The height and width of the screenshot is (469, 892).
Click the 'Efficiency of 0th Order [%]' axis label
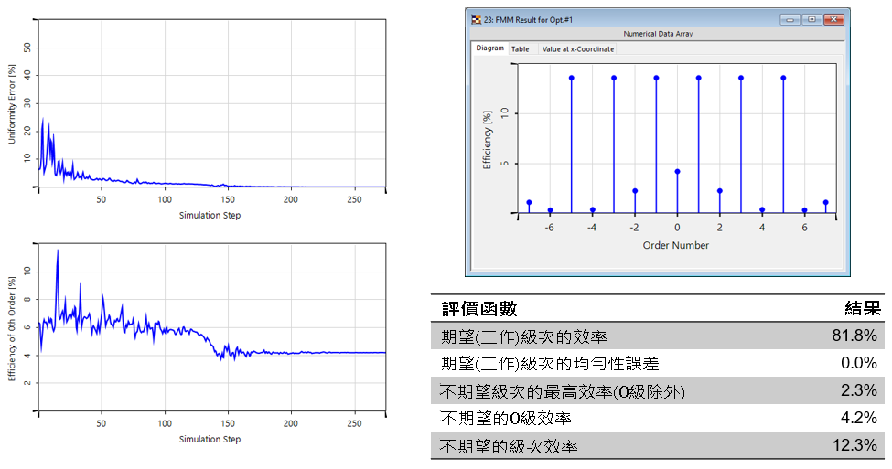pyautogui.click(x=12, y=329)
